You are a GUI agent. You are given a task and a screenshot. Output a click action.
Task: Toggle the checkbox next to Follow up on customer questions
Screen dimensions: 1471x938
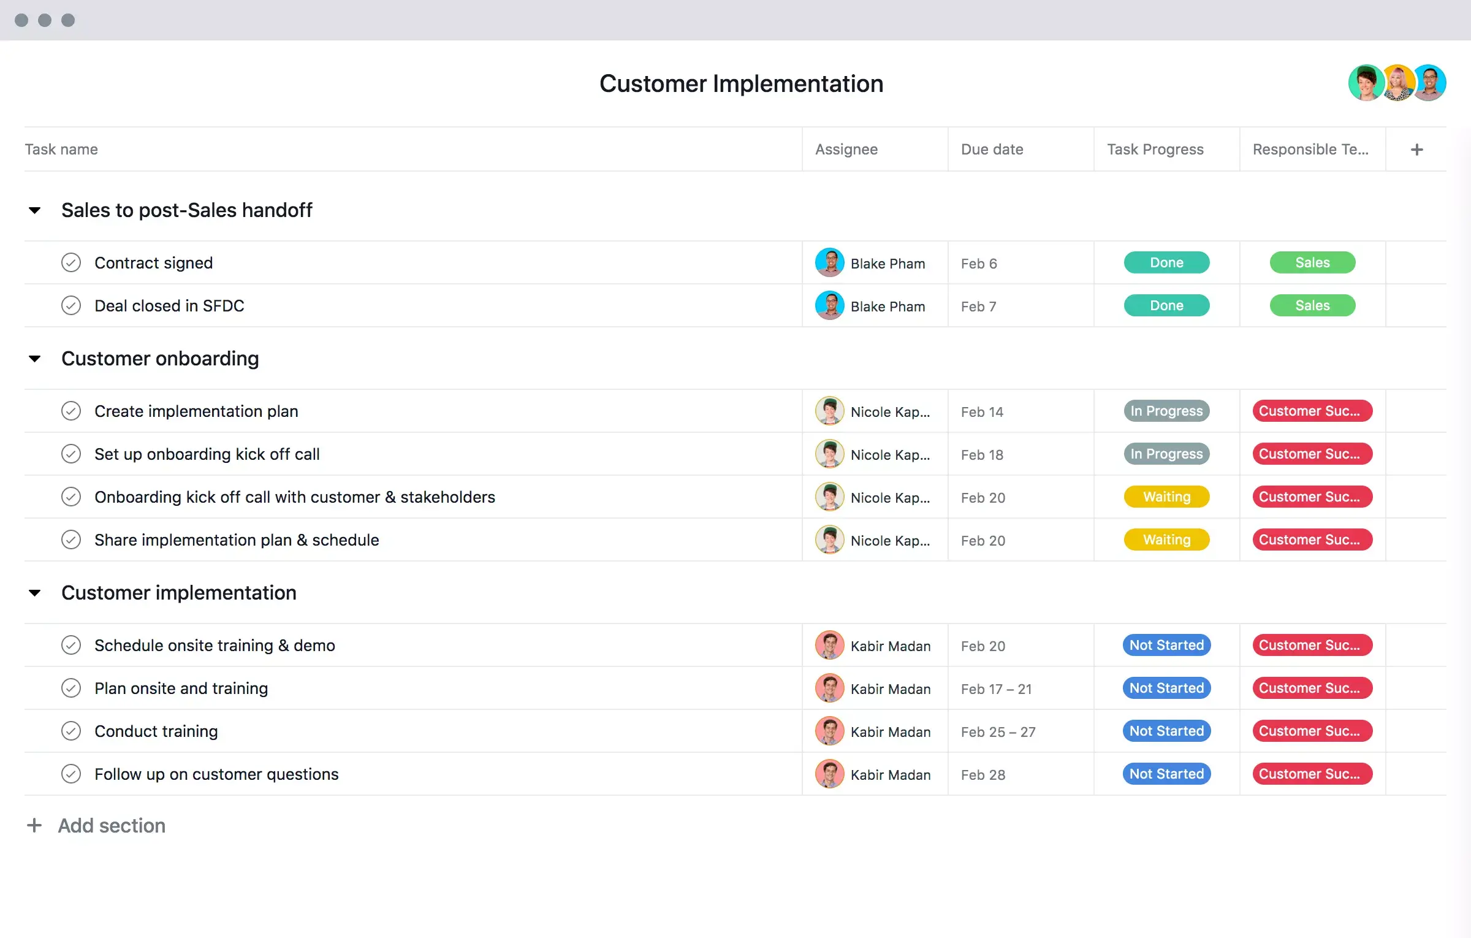72,773
